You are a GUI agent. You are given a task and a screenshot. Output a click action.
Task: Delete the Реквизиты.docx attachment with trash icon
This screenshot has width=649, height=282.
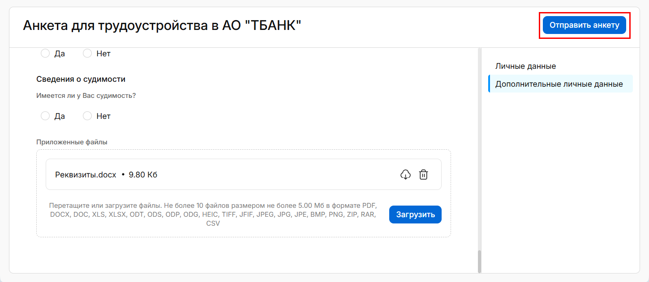point(423,175)
